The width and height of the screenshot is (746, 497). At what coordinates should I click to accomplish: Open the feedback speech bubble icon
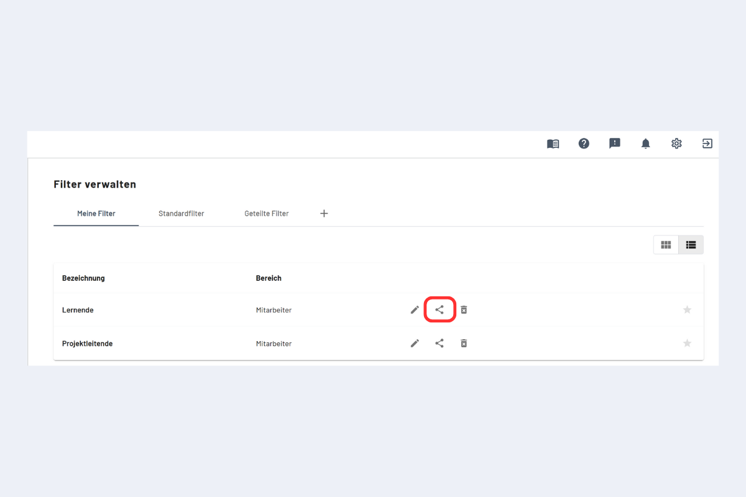click(x=615, y=144)
